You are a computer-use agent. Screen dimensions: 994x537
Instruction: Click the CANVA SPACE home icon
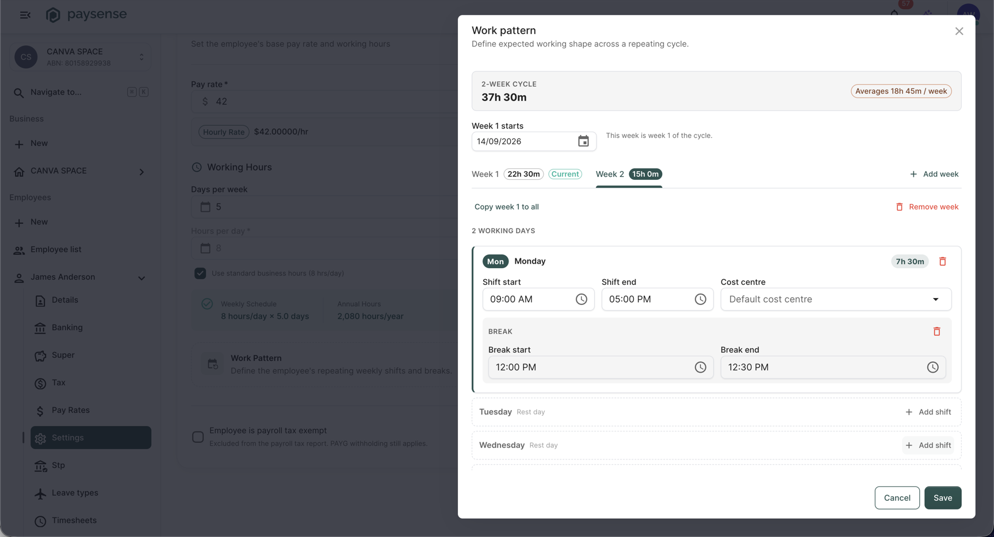(x=19, y=171)
